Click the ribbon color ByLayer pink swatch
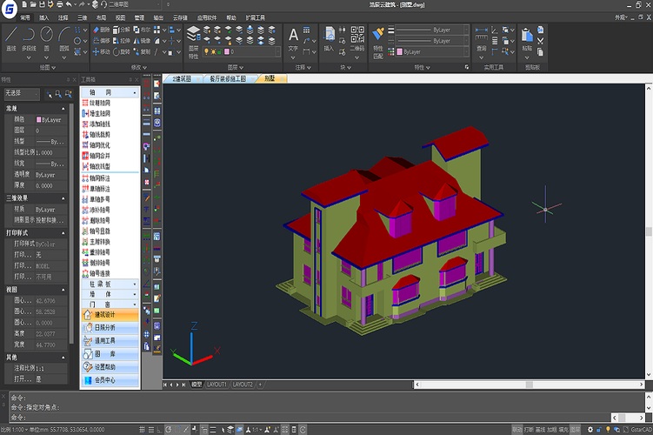 tap(400, 51)
